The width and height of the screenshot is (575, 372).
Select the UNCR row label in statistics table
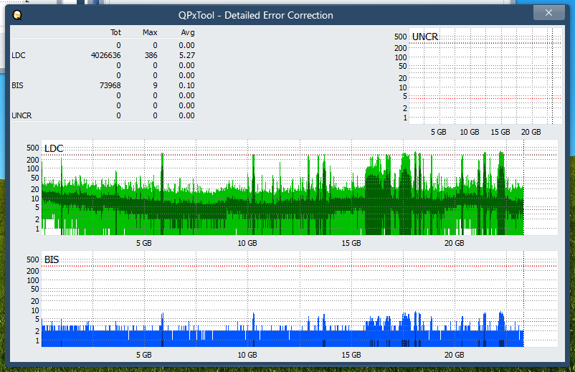[x=22, y=115]
